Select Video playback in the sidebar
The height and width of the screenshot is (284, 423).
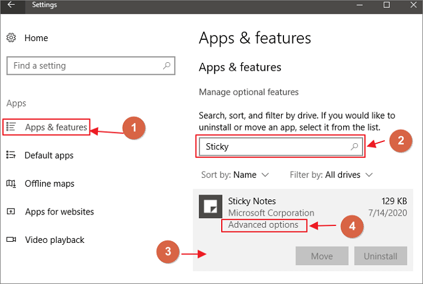pyautogui.click(x=56, y=240)
